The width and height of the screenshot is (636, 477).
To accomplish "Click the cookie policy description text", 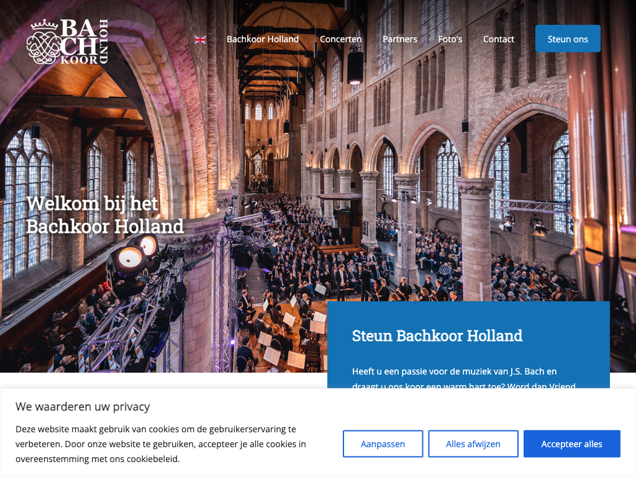I will (161, 443).
